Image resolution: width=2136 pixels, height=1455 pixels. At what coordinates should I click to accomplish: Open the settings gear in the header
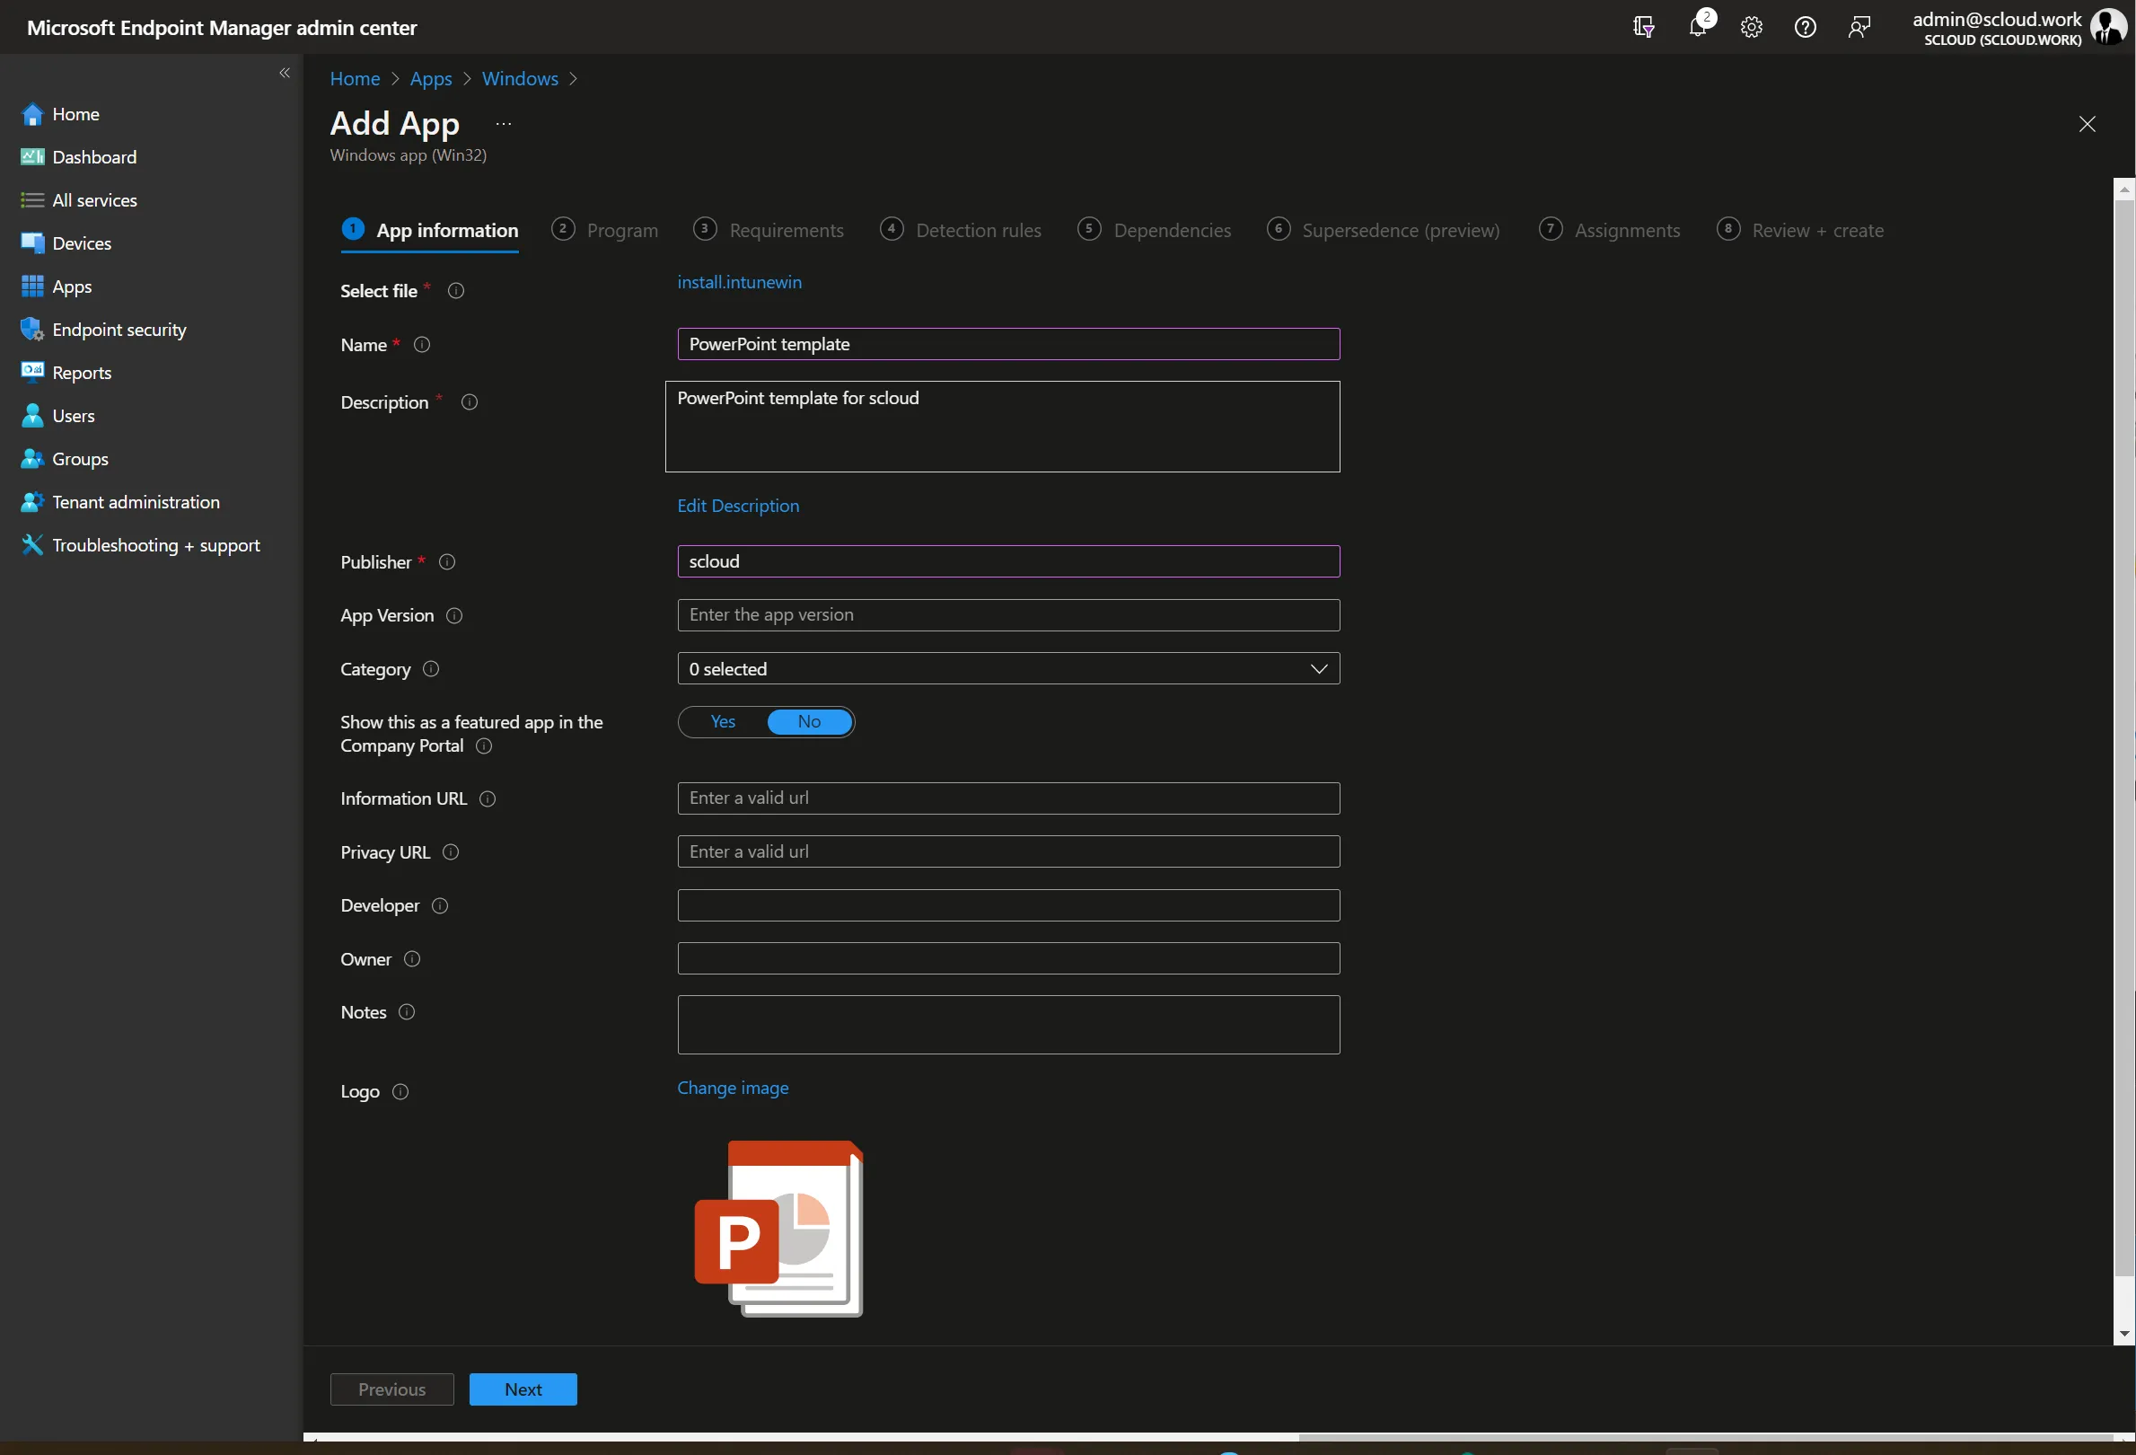coord(1752,27)
